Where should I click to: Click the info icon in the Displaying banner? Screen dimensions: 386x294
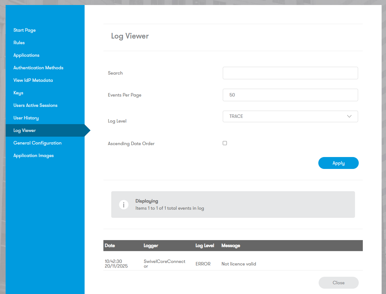coord(124,204)
